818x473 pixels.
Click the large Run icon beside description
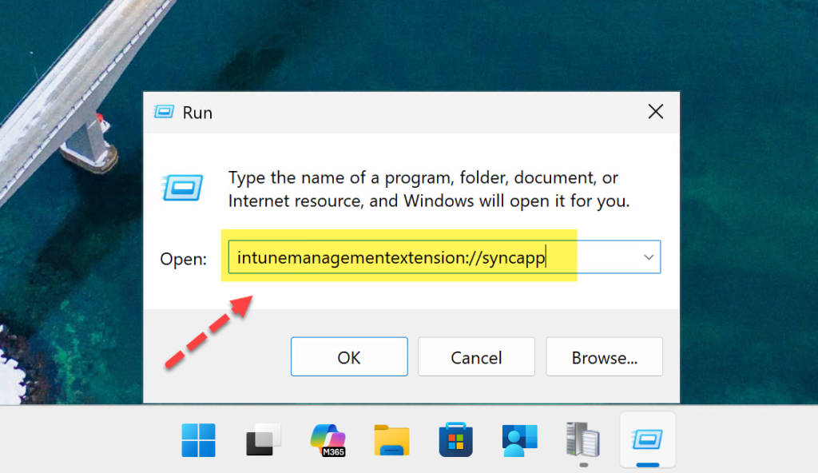pyautogui.click(x=182, y=188)
